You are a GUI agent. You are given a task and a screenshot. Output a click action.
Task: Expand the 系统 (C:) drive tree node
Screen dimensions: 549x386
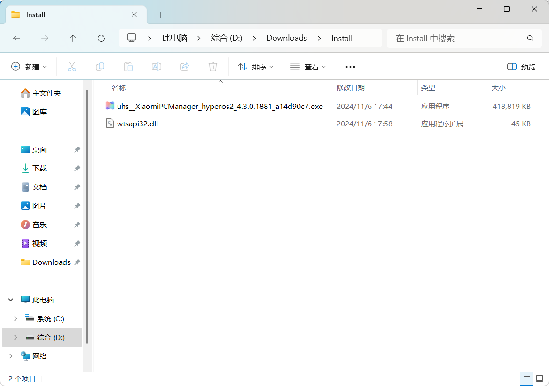pyautogui.click(x=16, y=318)
